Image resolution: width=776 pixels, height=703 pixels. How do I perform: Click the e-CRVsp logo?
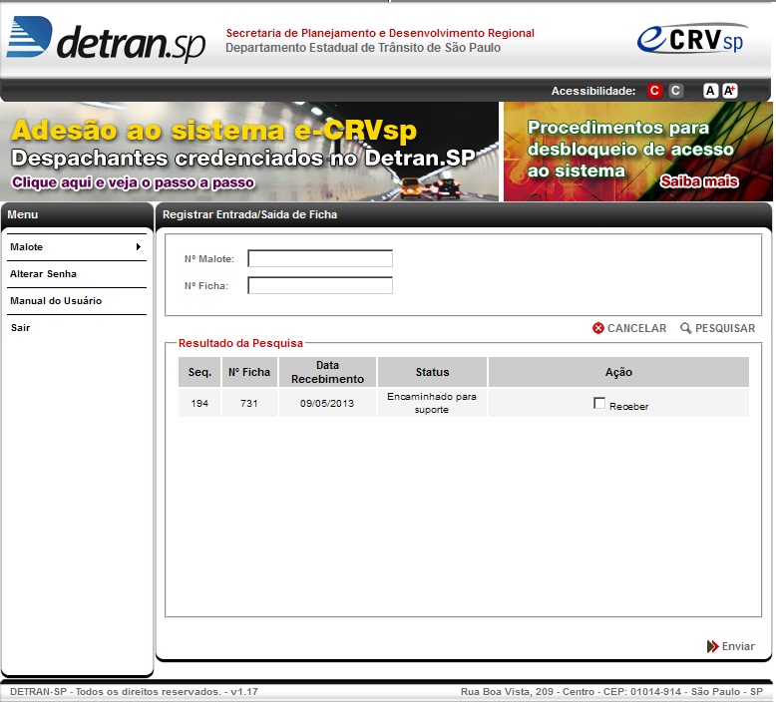pos(692,39)
